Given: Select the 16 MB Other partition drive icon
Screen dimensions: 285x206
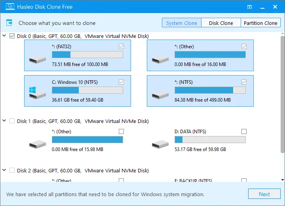Looking at the screenshot, I should tap(160, 60).
